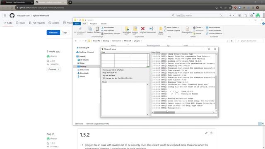Image resolution: width=265 pixels, height=149 pixels.
Task: Expand Einfacher Zugriff dropdown
Action: (x=172, y=31)
